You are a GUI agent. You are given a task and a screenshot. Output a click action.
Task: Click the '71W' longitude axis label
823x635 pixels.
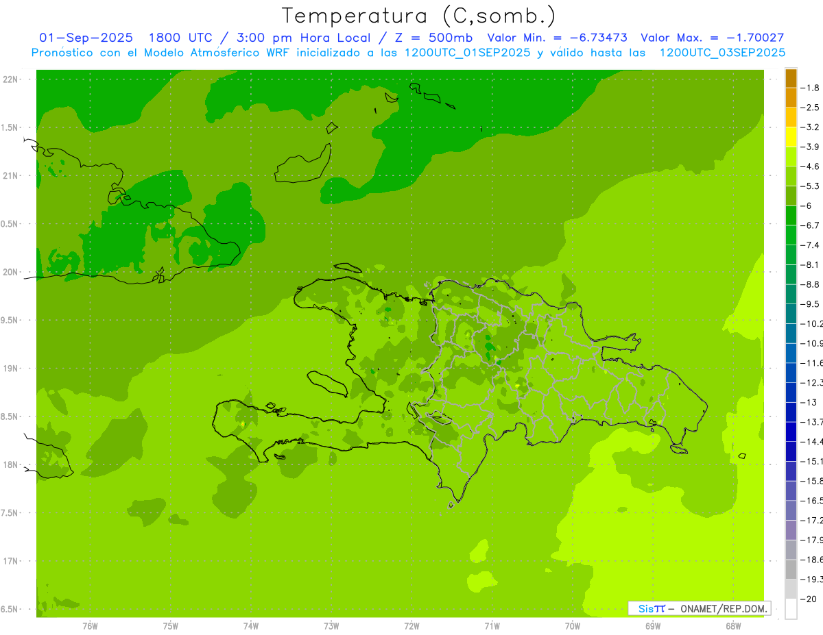click(492, 625)
